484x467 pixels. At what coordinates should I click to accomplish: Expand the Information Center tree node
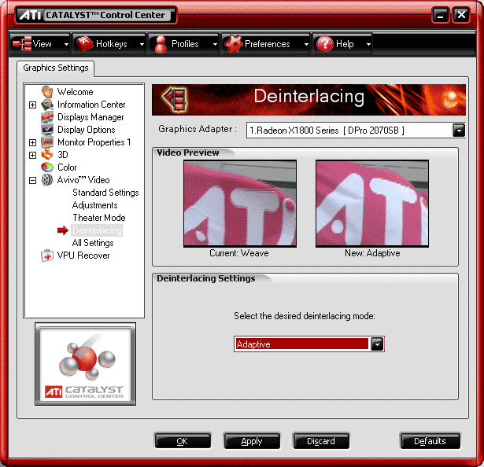32,105
